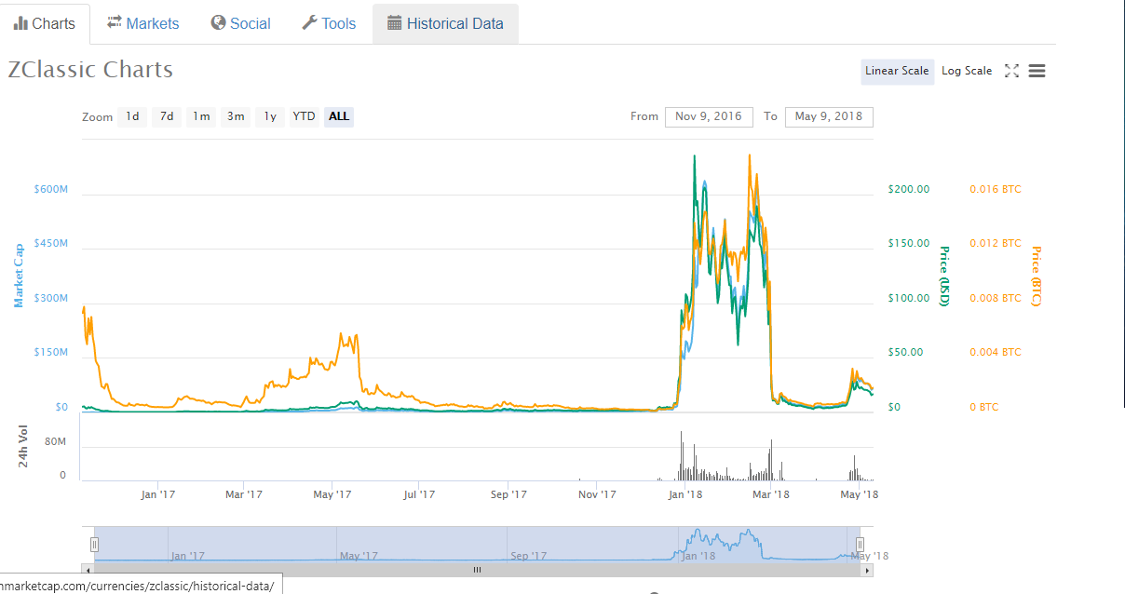Click the navigator's right range handle
Screen dimensions: 1125x594
[x=861, y=544]
